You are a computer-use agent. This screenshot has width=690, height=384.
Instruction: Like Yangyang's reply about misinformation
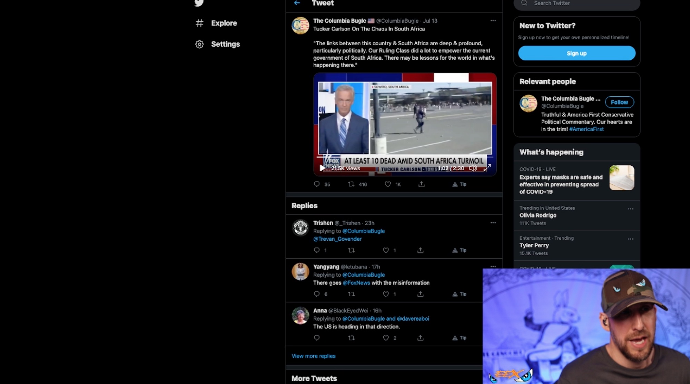(x=386, y=294)
